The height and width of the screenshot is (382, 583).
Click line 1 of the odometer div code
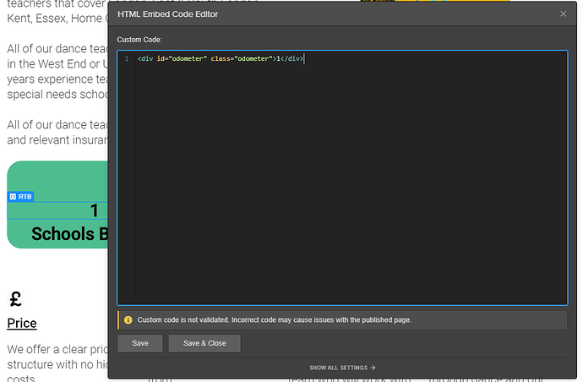pyautogui.click(x=221, y=58)
